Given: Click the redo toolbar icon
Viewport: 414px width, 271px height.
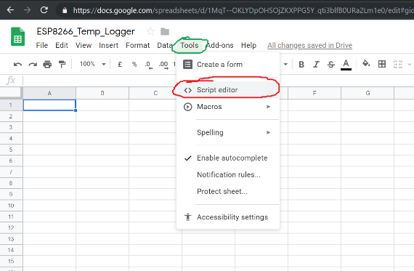Looking at the screenshot, I should 33,64.
